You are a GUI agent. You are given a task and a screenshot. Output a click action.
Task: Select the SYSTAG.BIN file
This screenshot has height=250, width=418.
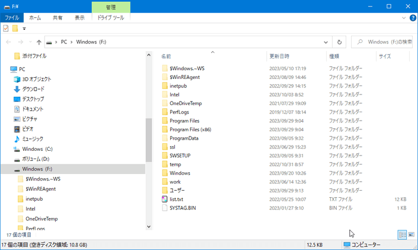coord(182,208)
